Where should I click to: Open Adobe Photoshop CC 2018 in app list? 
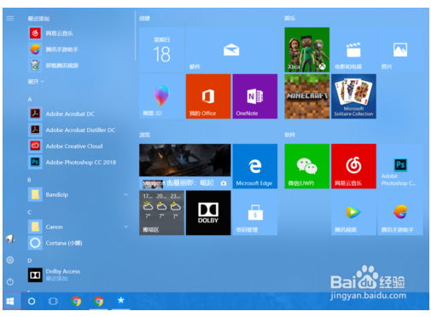[x=79, y=162]
